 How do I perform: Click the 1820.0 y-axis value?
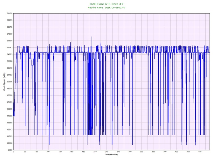tap(10, 95)
